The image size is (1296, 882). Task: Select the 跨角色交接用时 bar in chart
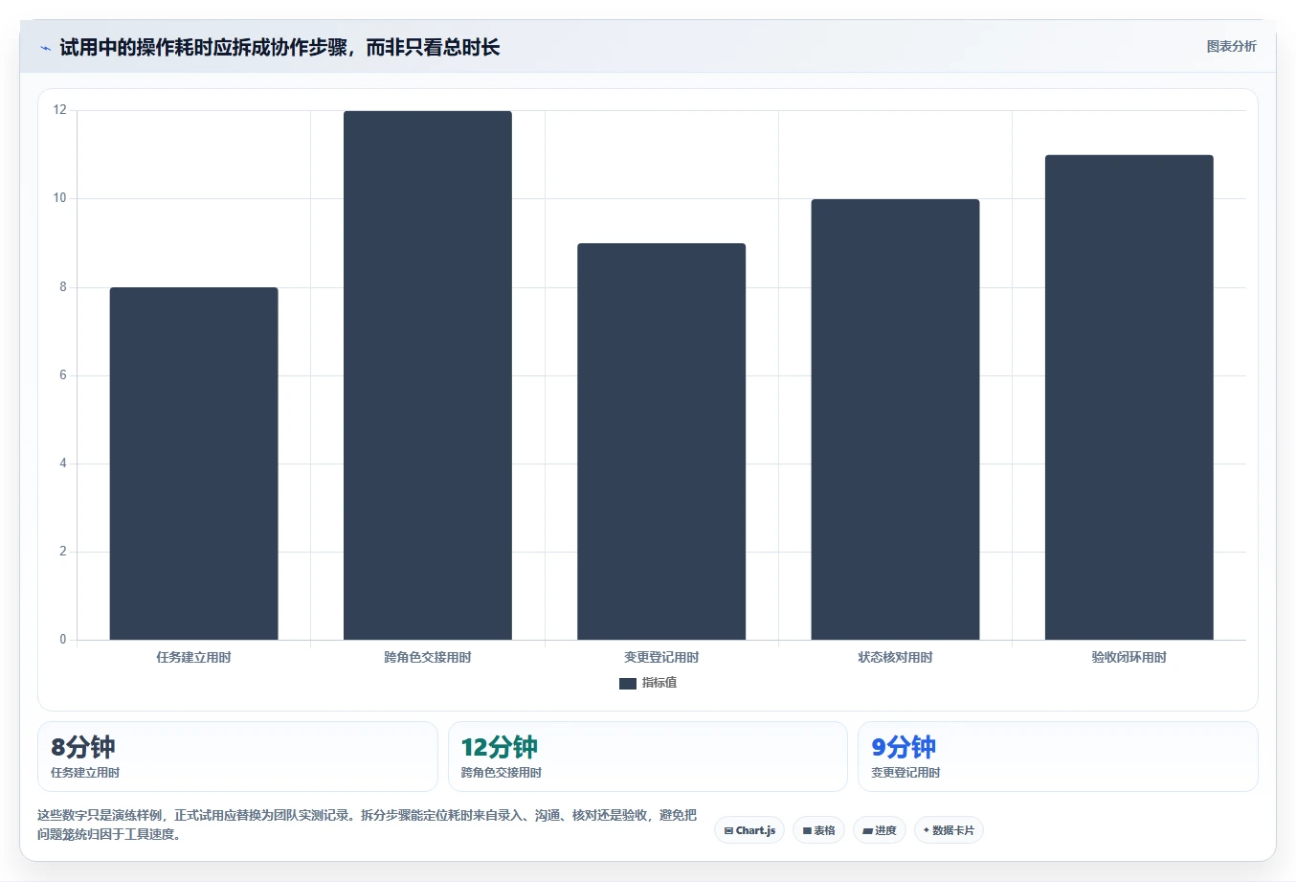click(428, 375)
